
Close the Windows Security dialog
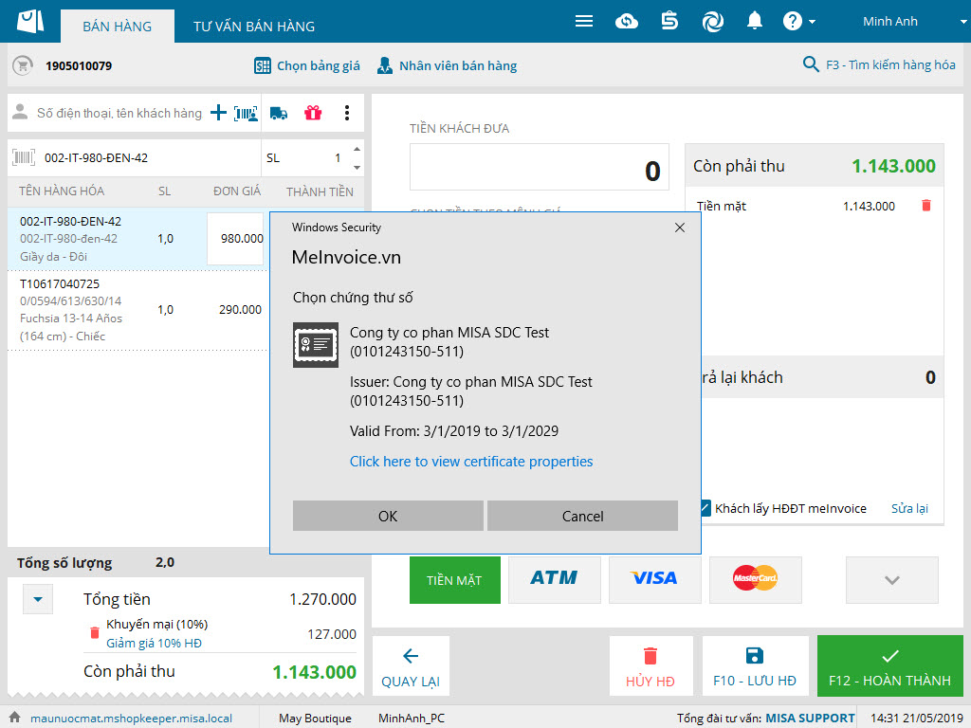pyautogui.click(x=679, y=227)
